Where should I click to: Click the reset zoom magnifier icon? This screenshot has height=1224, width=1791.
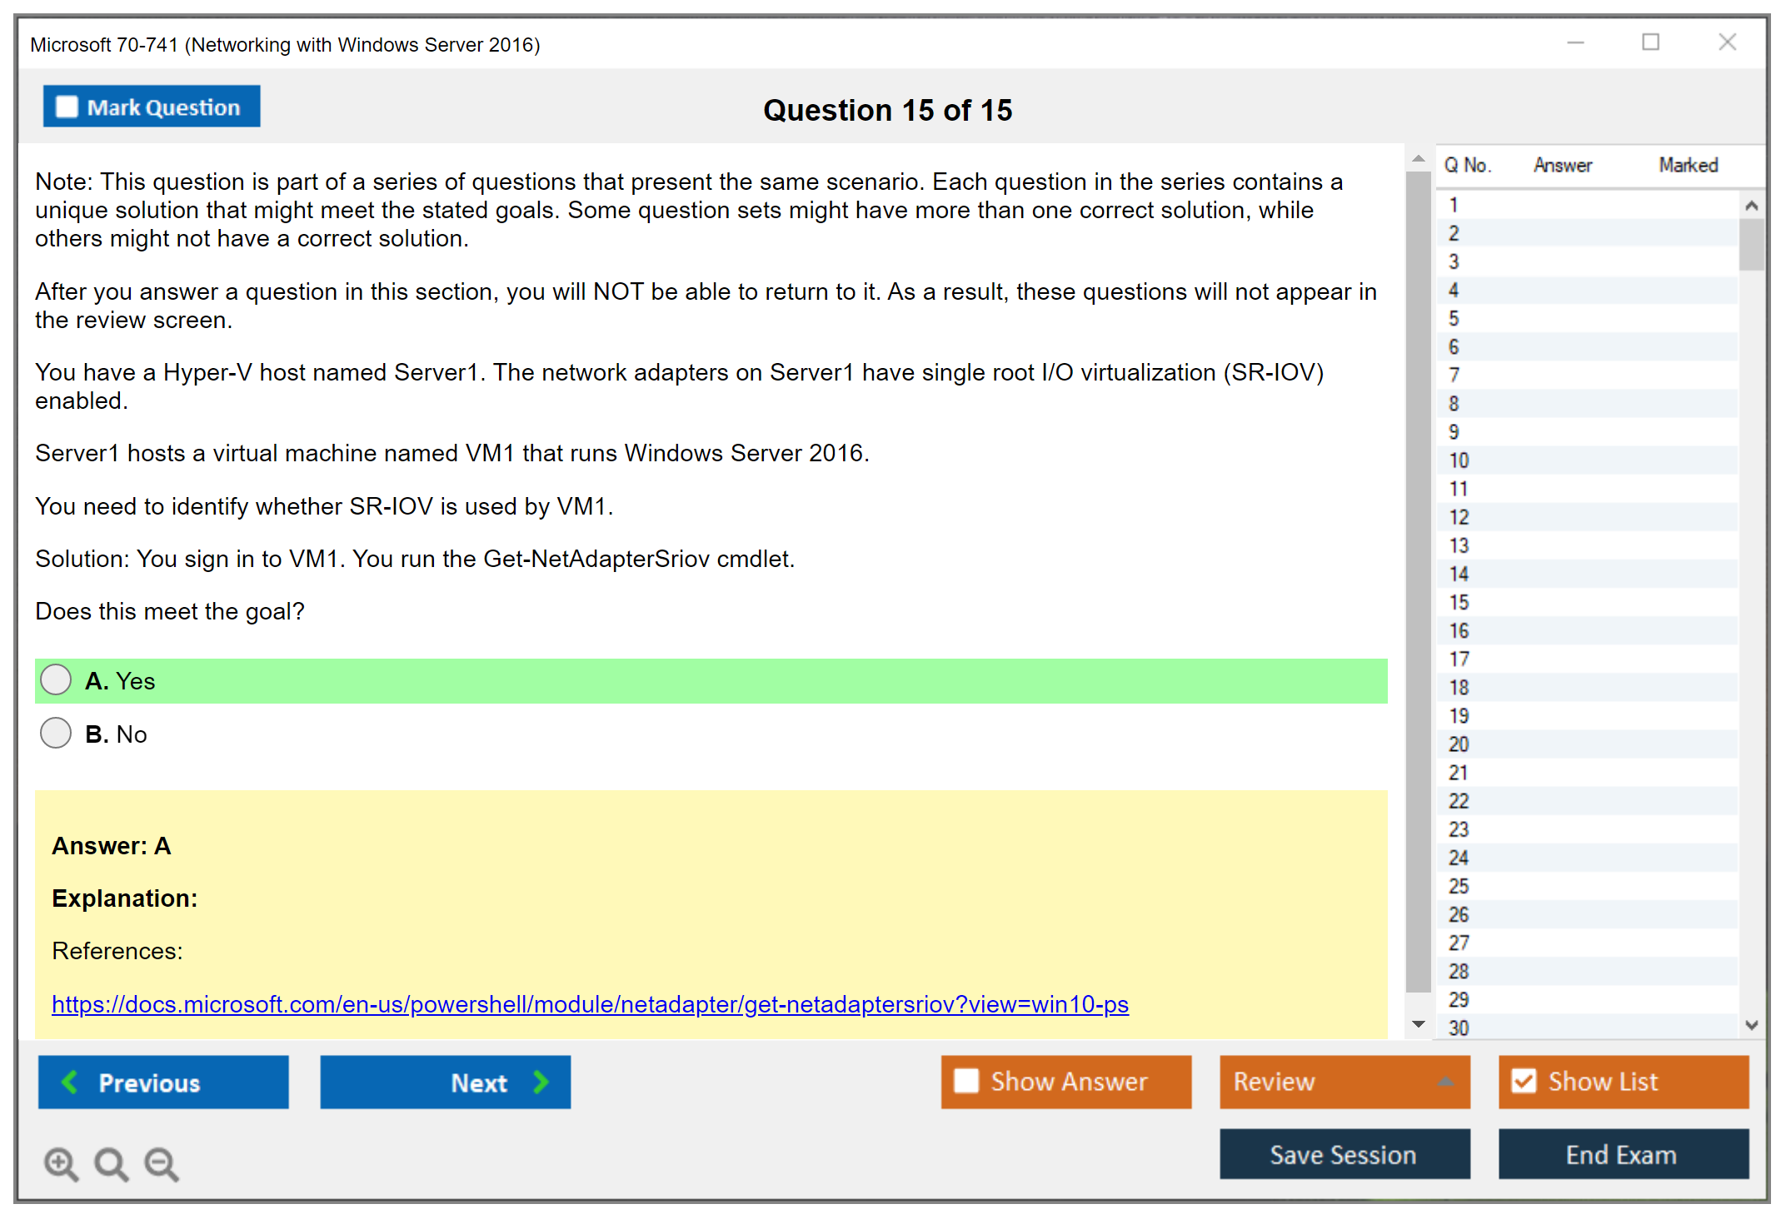[x=111, y=1163]
